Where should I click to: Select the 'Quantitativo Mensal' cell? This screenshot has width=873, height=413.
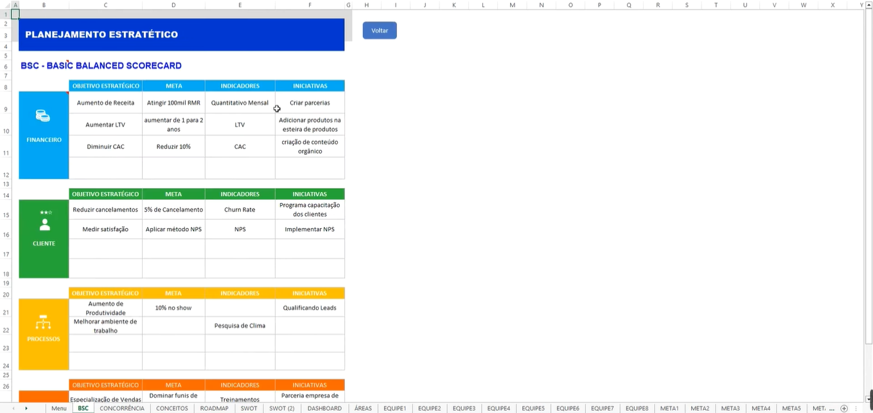click(240, 103)
